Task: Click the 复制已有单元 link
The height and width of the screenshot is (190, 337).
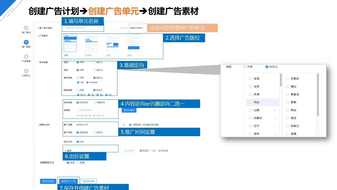Action: pyautogui.click(x=136, y=28)
